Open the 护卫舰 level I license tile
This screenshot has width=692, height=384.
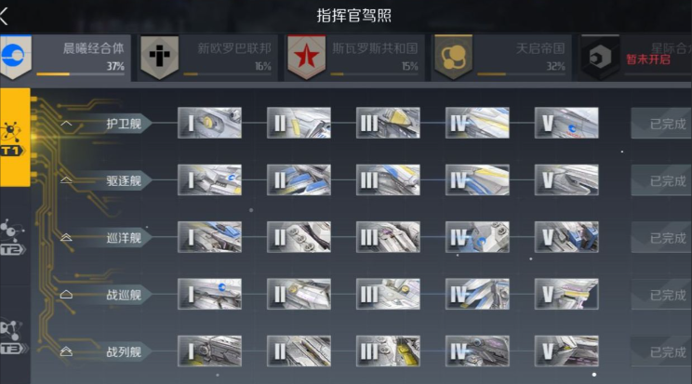[x=209, y=123]
